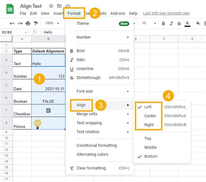The image size is (206, 182).
Task: Open the font size 10 dropdown
Action: [149, 23]
